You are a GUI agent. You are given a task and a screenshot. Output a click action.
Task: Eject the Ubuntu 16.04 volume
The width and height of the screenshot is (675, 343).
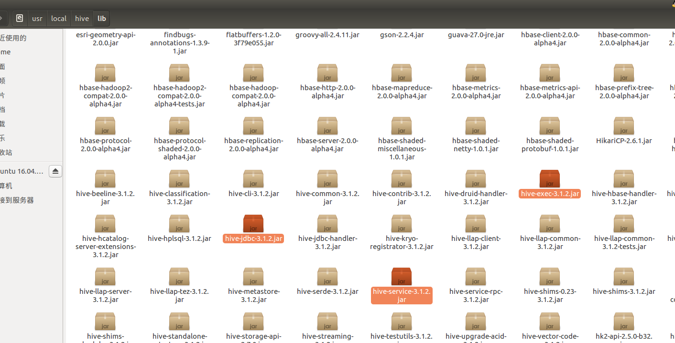55,171
